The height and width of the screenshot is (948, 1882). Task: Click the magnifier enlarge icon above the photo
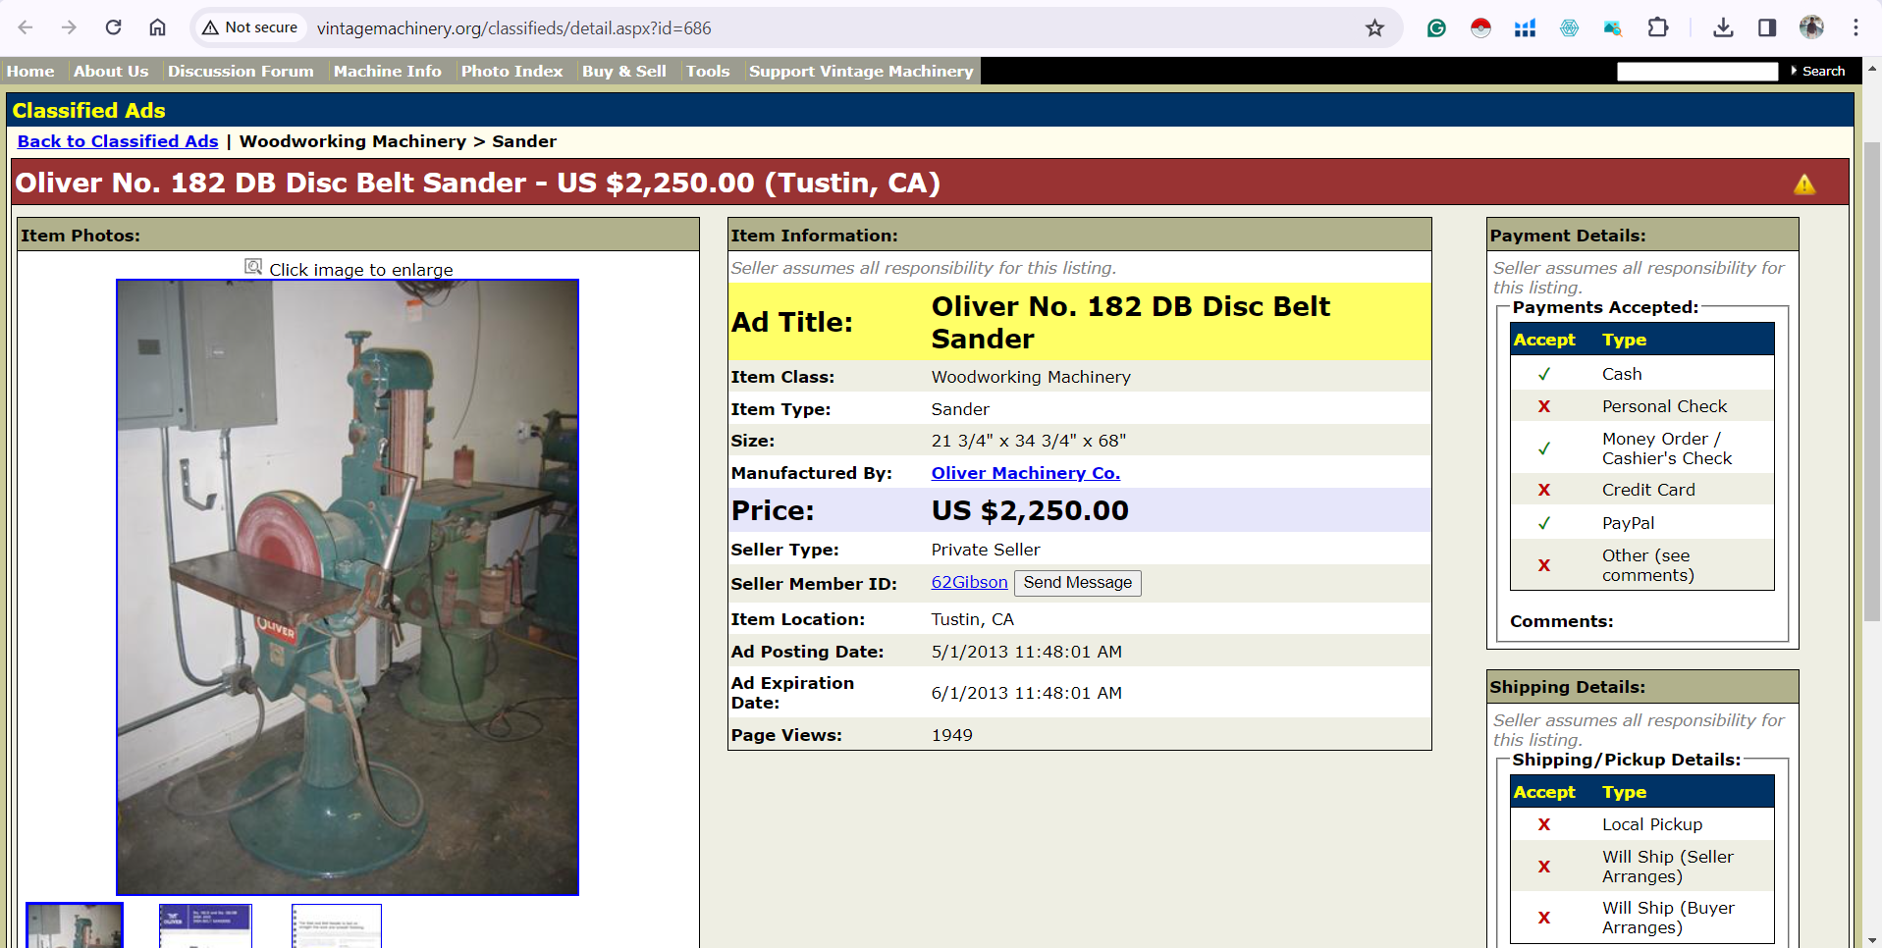click(x=253, y=267)
